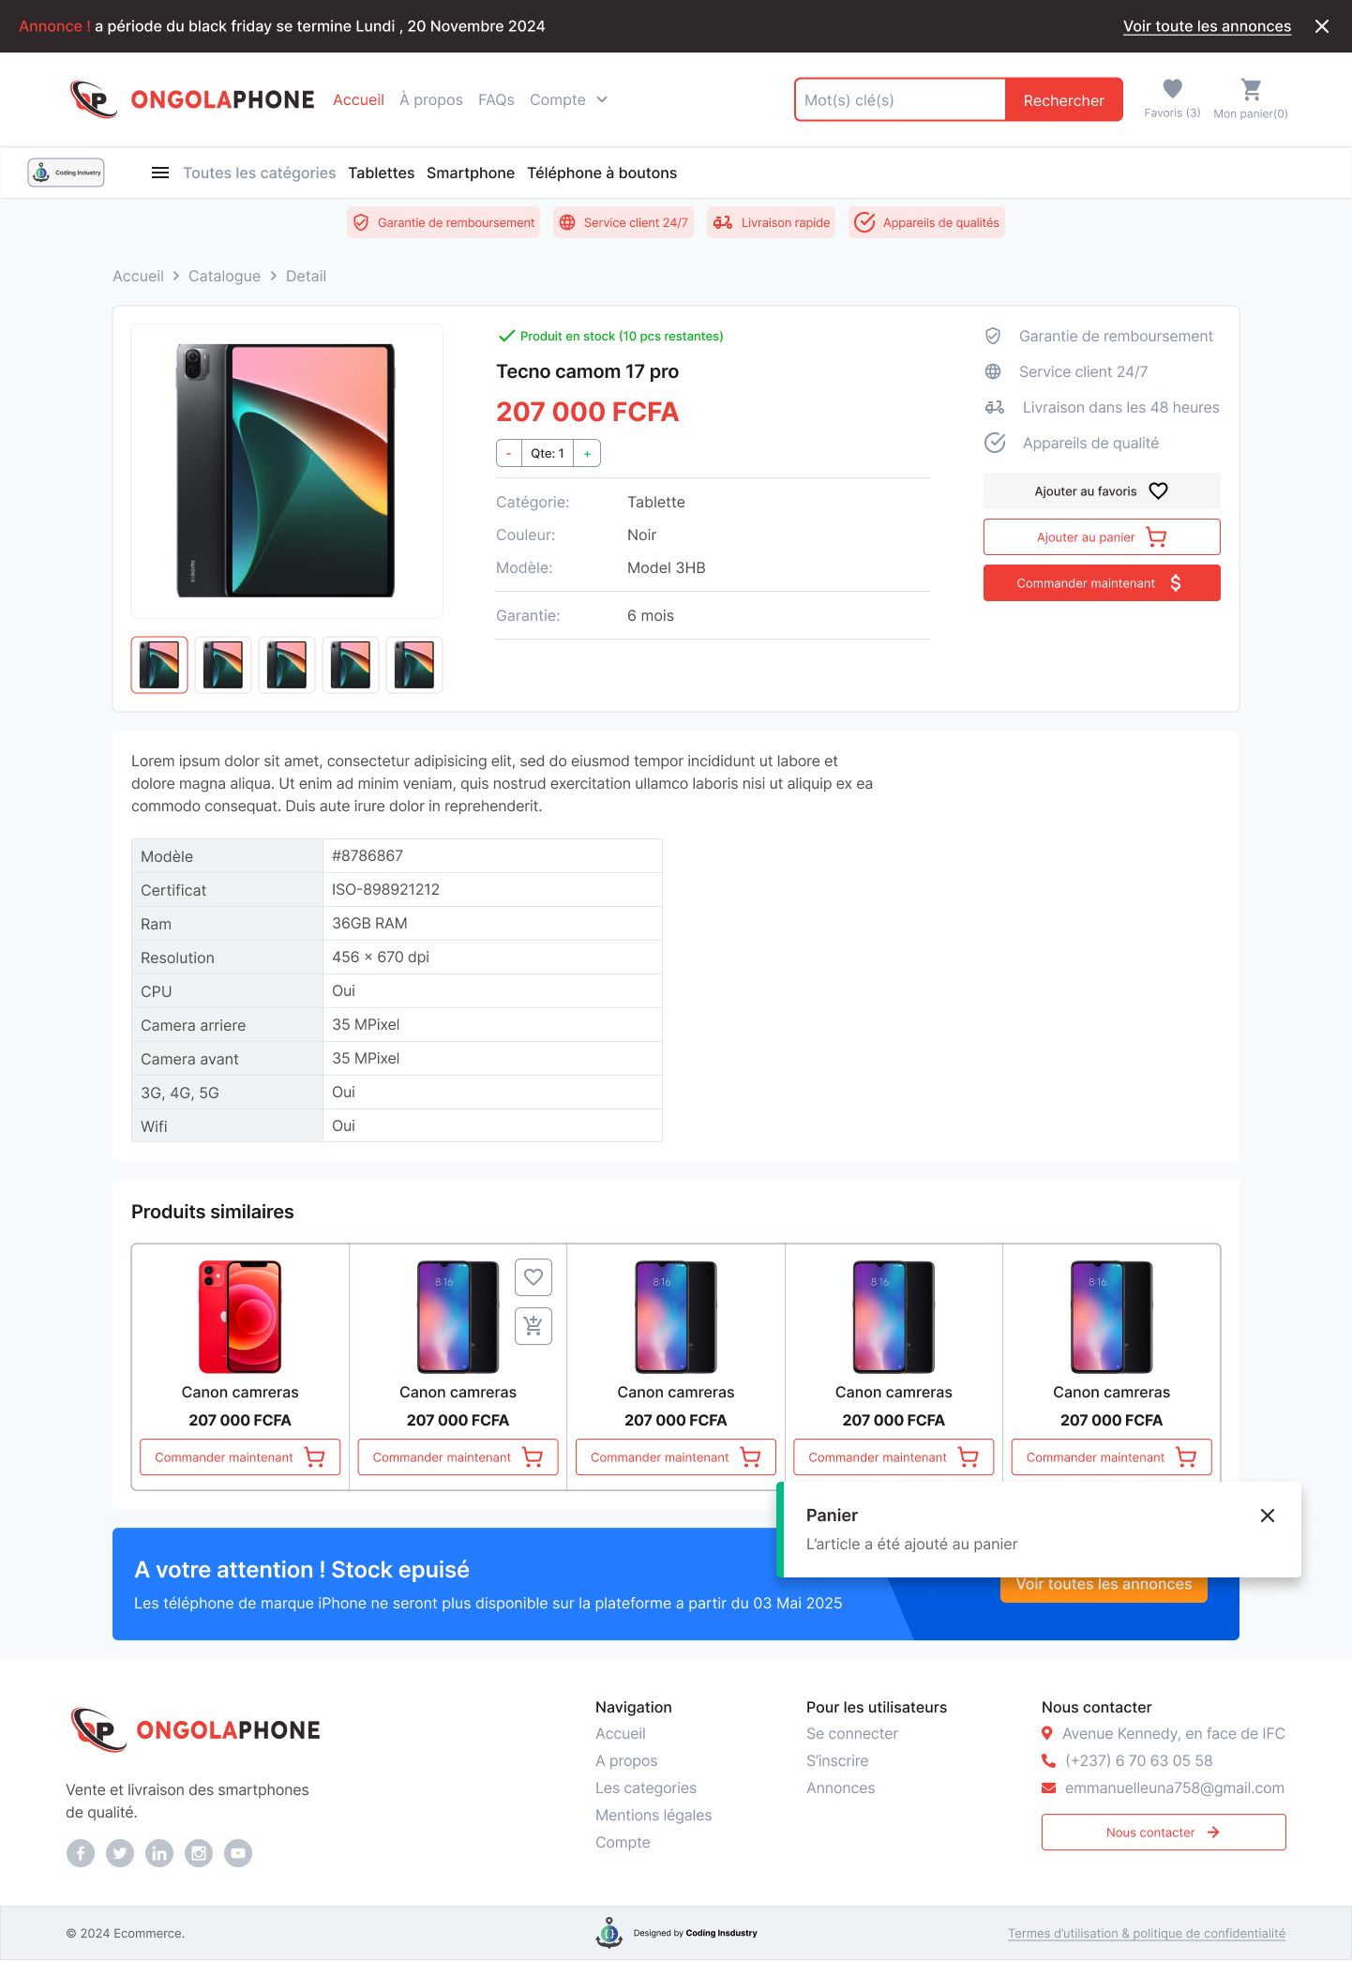Open the Facebook social icon in footer
This screenshot has height=1961, width=1352.
81,1852
